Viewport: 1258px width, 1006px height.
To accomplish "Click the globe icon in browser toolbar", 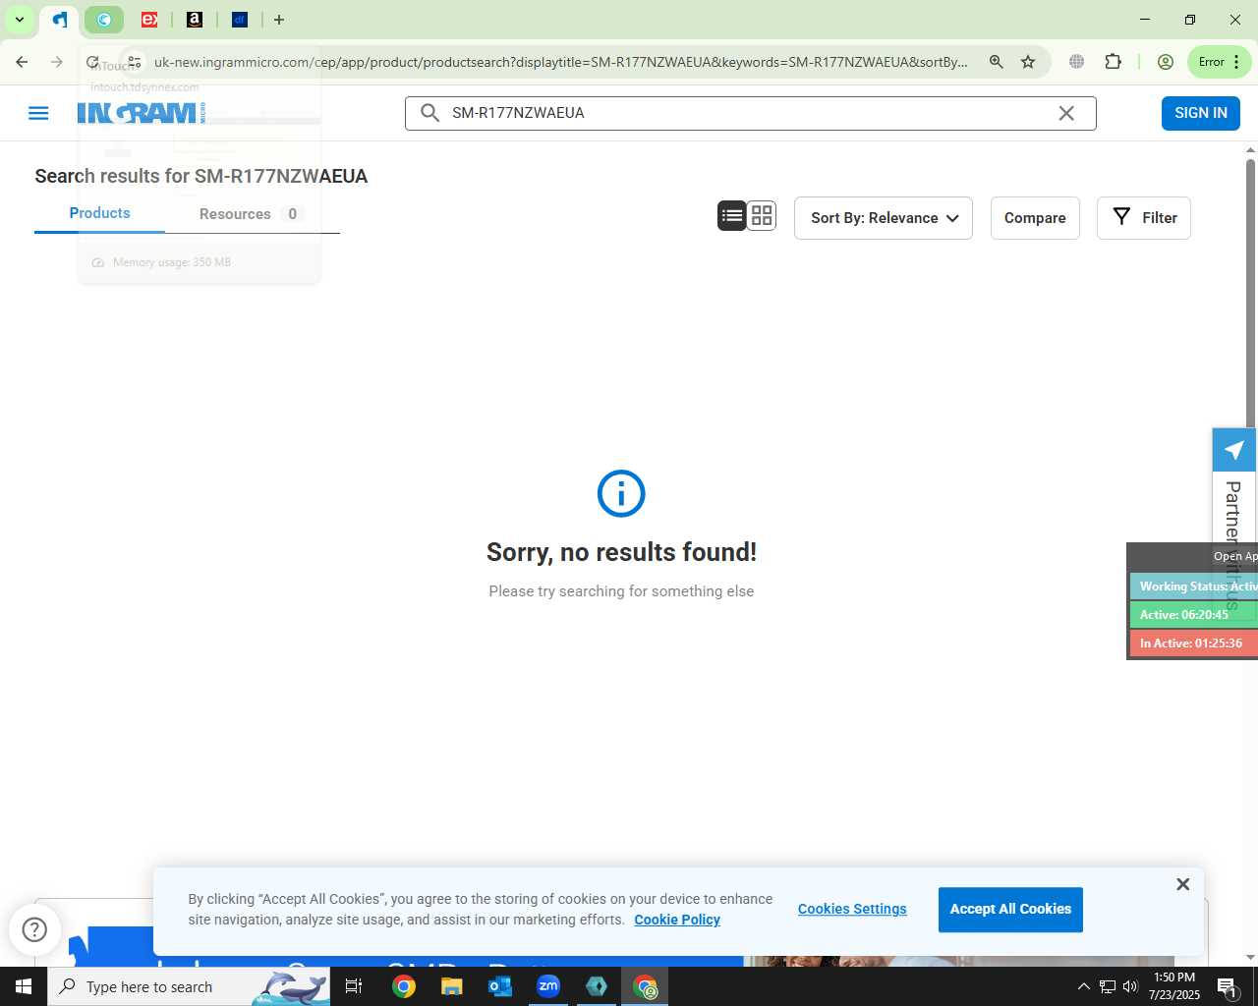I will [x=1077, y=62].
